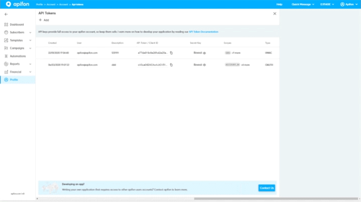Open the API Token Documentation link
The width and height of the screenshot is (361, 202).
204,31
